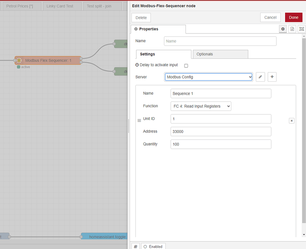This screenshot has height=249, width=306.
Task: Open the Server dropdown
Action: point(208,77)
